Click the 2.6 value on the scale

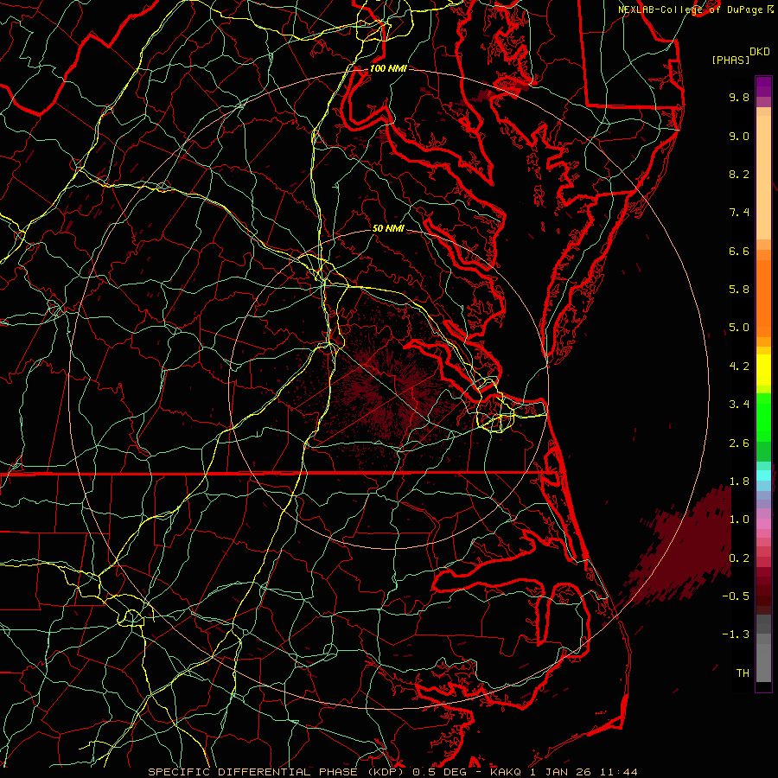coord(739,443)
